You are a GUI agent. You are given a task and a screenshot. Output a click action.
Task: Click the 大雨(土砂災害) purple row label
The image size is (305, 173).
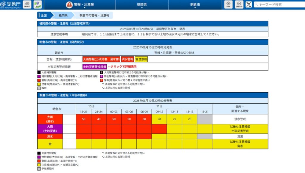coord(50,129)
